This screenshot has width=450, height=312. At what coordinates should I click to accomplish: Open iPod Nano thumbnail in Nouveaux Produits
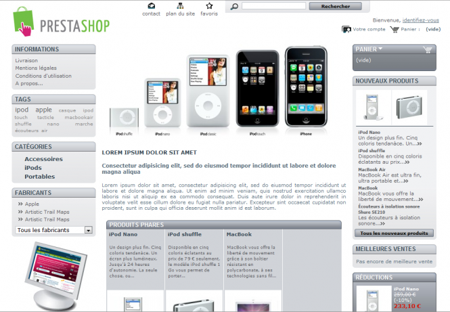(374, 108)
